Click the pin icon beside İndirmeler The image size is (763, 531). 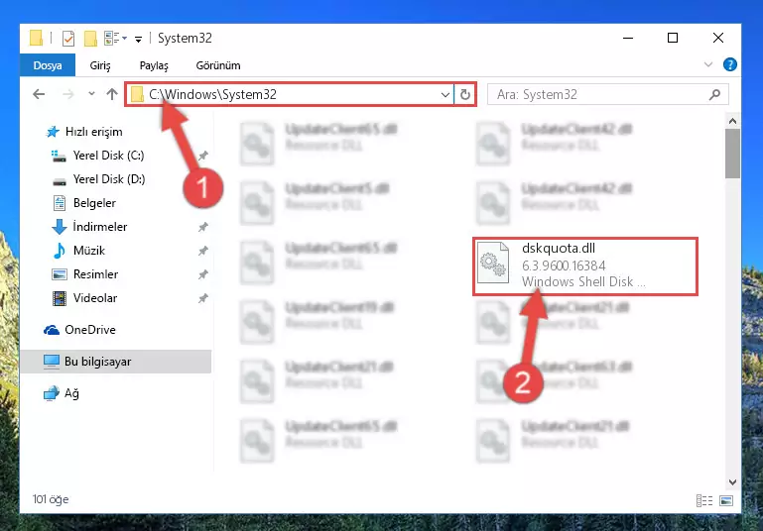(203, 227)
